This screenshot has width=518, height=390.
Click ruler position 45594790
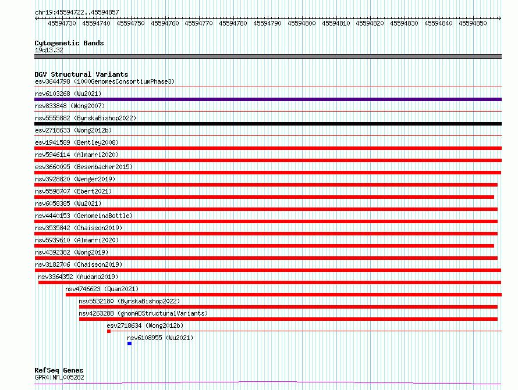click(x=267, y=23)
